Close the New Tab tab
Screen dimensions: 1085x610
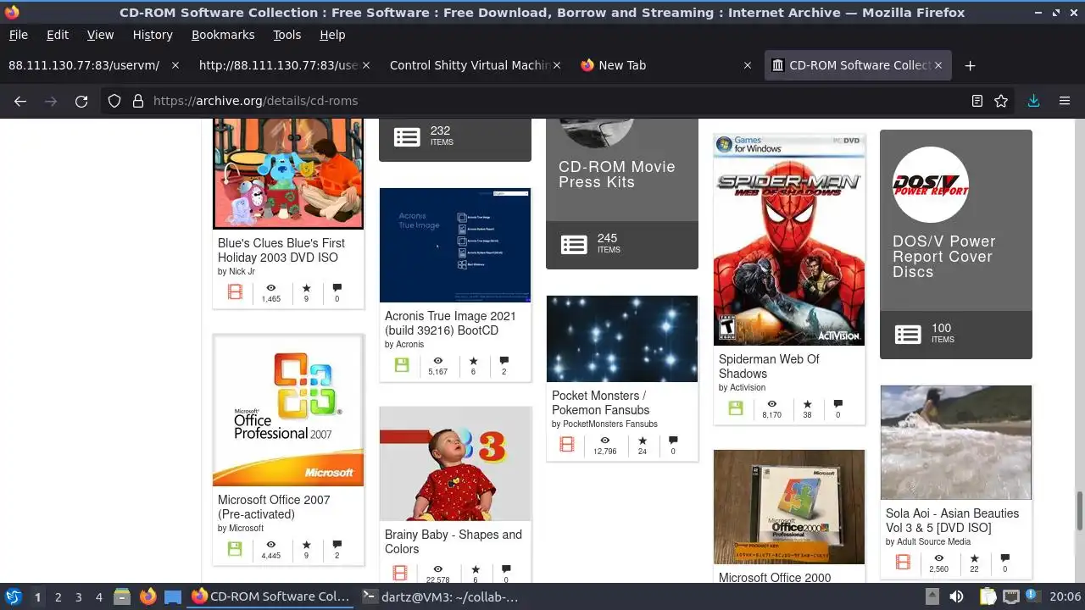[x=748, y=65]
